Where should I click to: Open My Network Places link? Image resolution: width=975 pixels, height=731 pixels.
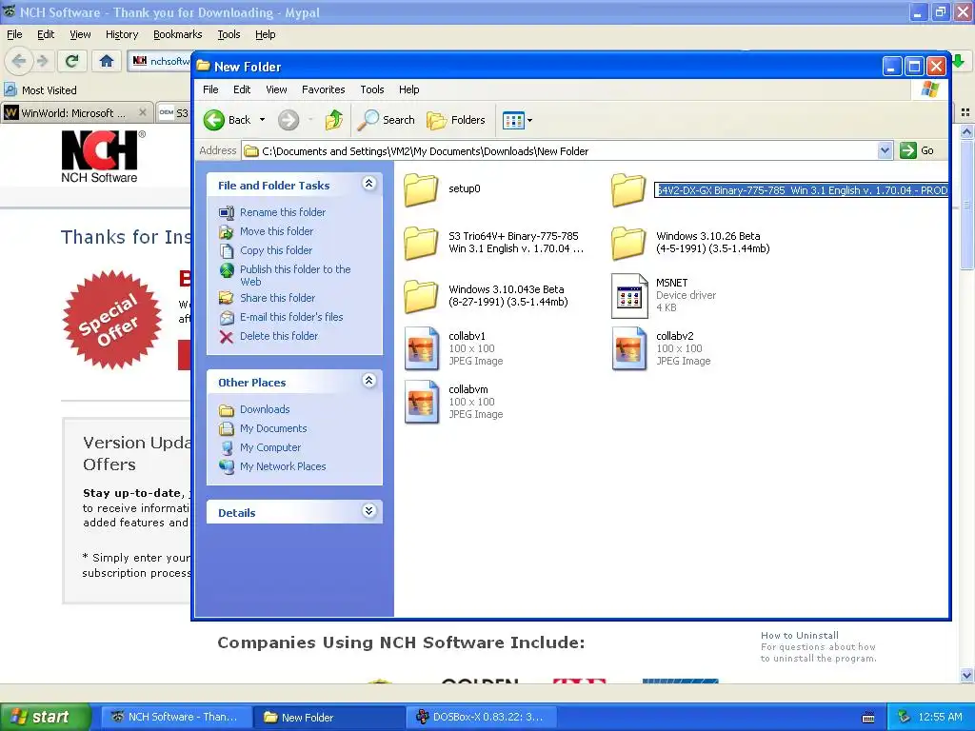[x=282, y=466]
